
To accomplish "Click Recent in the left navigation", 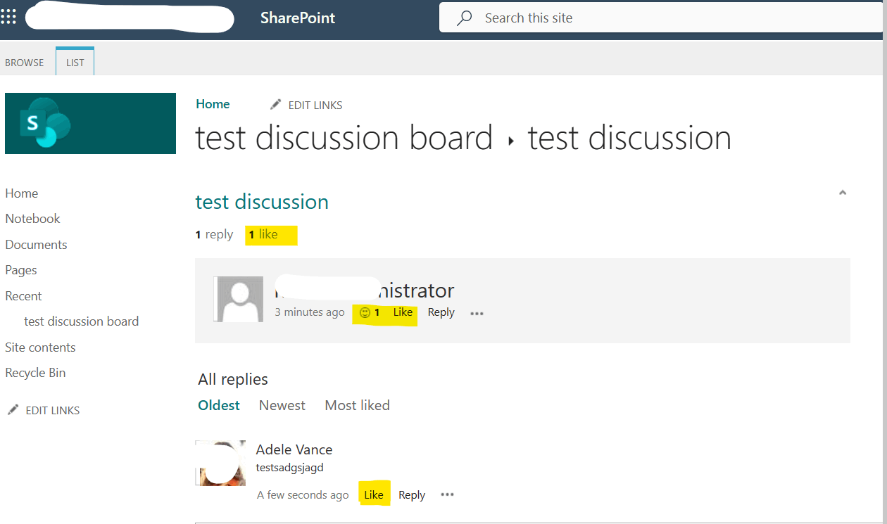I will (x=23, y=296).
